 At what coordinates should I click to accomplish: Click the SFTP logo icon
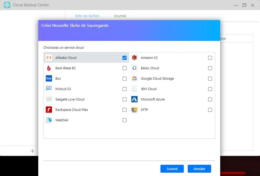click(x=134, y=110)
